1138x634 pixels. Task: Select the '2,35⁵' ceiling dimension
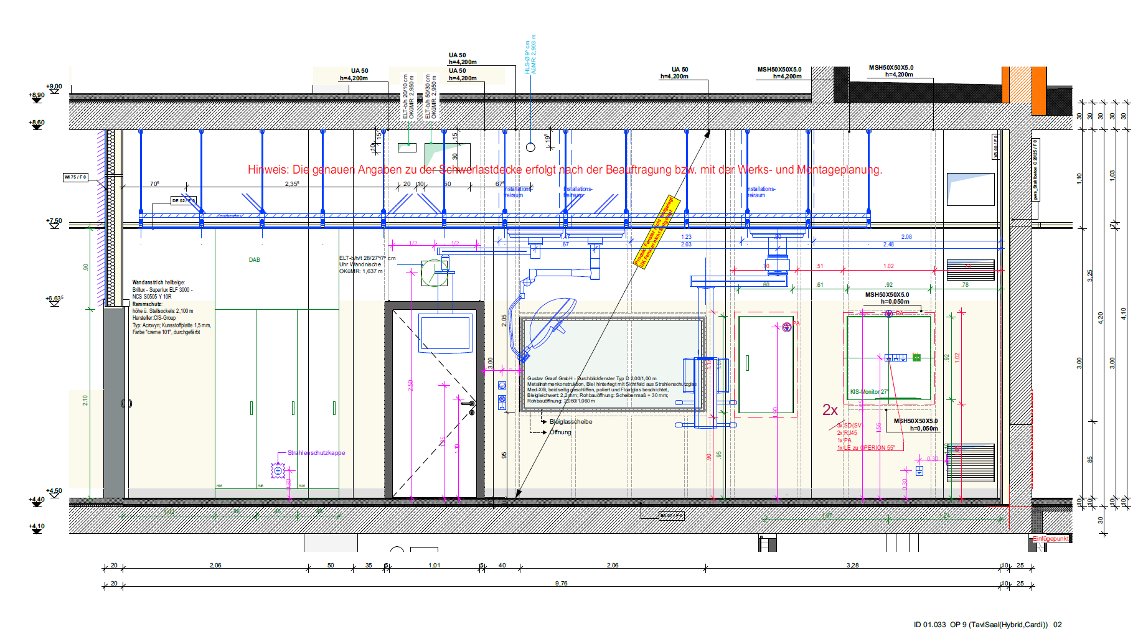[x=292, y=184]
